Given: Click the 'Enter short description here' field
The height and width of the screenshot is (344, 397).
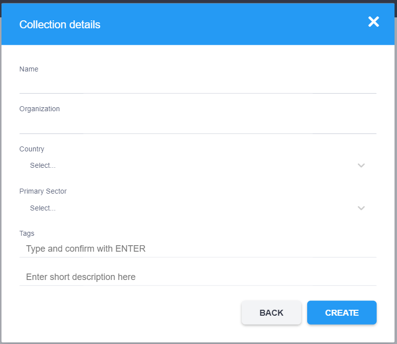Looking at the screenshot, I should coord(198,277).
